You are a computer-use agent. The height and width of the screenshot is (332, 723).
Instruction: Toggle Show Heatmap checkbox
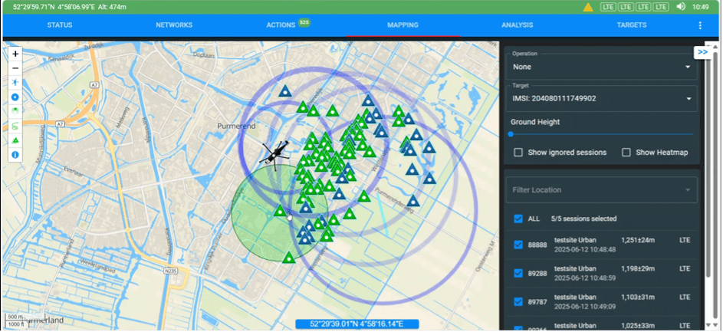[626, 152]
